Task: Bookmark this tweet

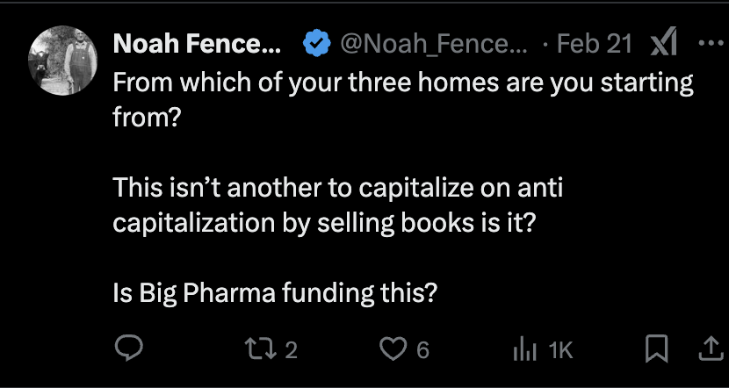Action: pyautogui.click(x=655, y=349)
